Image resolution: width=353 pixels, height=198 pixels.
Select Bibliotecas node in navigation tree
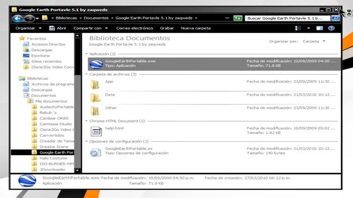coord(38,78)
